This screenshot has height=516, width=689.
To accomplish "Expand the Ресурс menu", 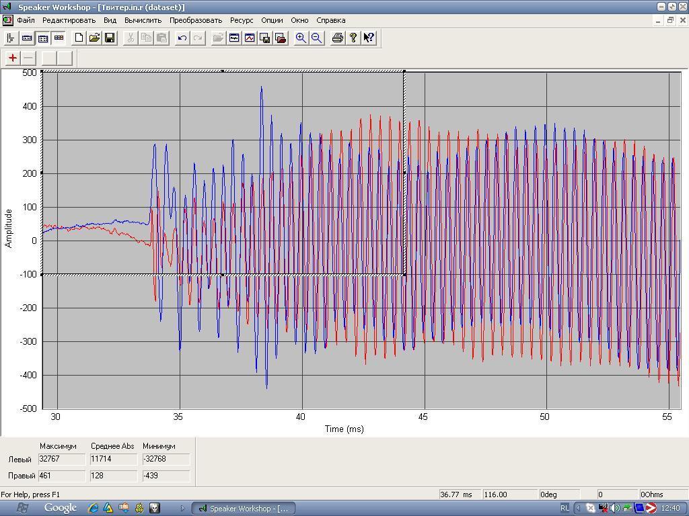I will pyautogui.click(x=242, y=20).
